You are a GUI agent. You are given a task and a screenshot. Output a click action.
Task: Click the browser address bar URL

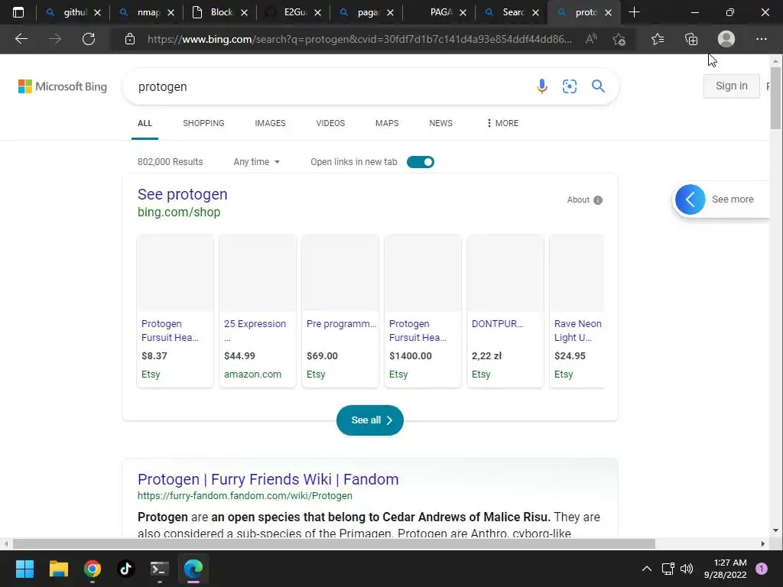tap(359, 39)
